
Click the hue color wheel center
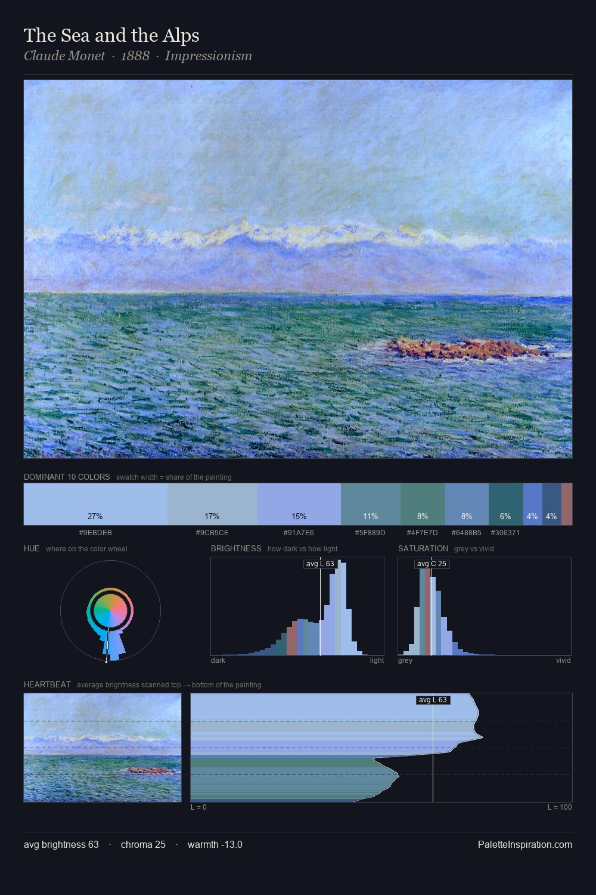coord(110,611)
